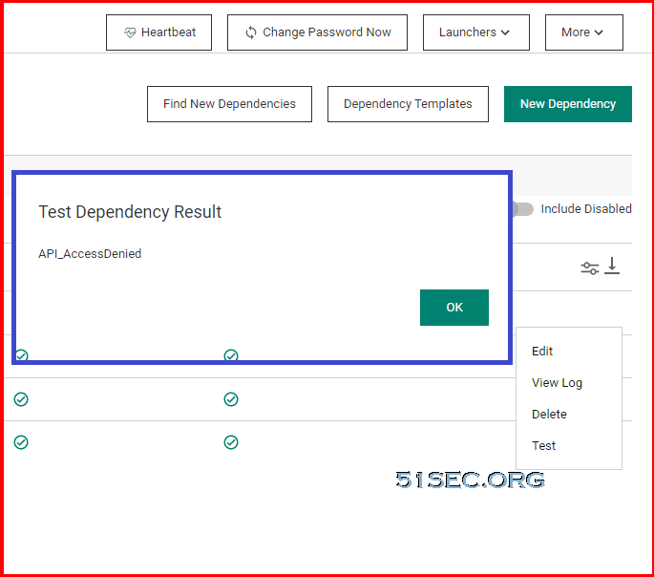Screen dimensions: 654x577
Task: Click the Heartbeat button
Action: tap(158, 32)
